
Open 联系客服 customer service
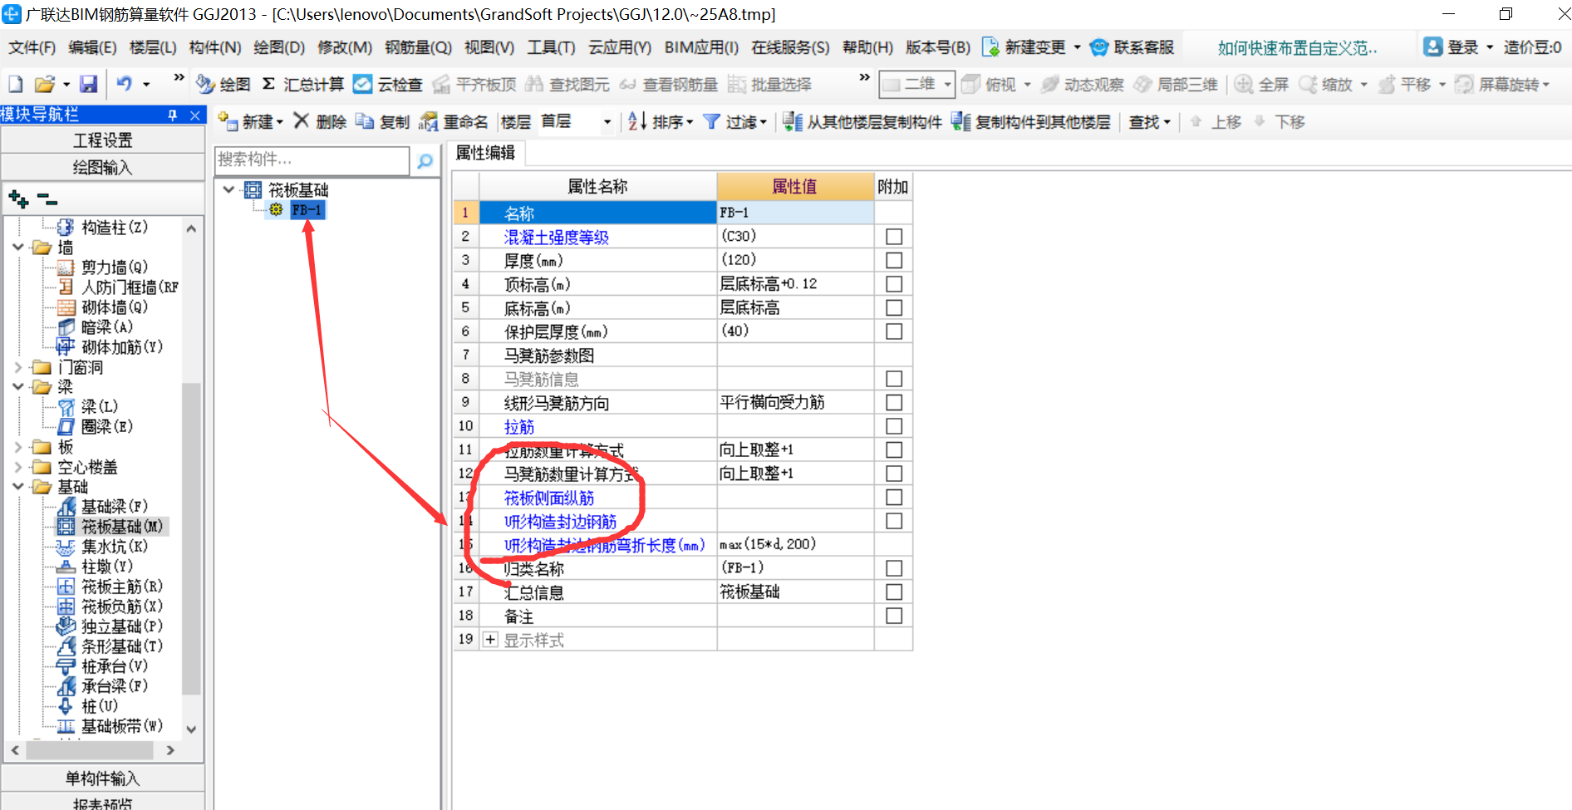pos(1132,47)
